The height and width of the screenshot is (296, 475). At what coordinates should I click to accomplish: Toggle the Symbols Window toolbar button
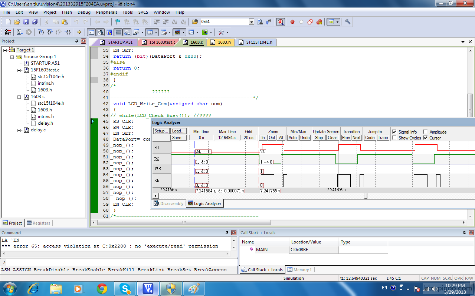coord(109,32)
